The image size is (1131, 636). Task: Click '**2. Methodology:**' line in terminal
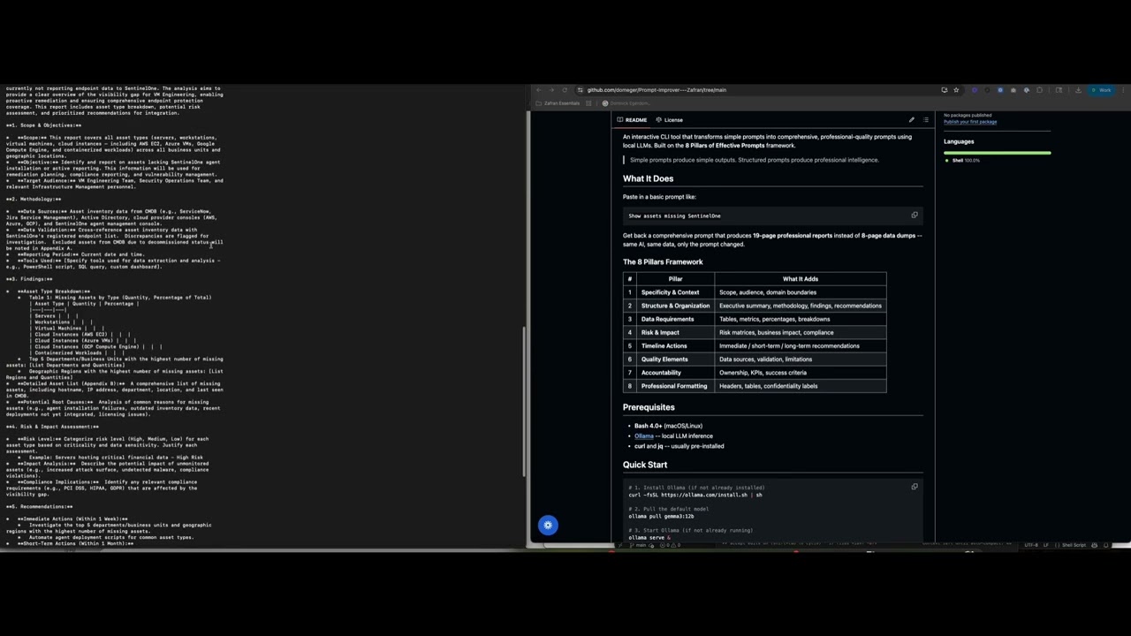(34, 199)
